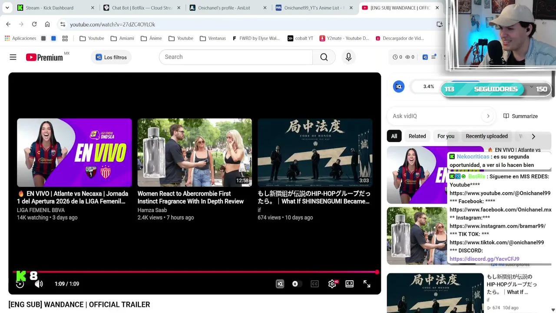Enter full screen mode

pos(367,284)
